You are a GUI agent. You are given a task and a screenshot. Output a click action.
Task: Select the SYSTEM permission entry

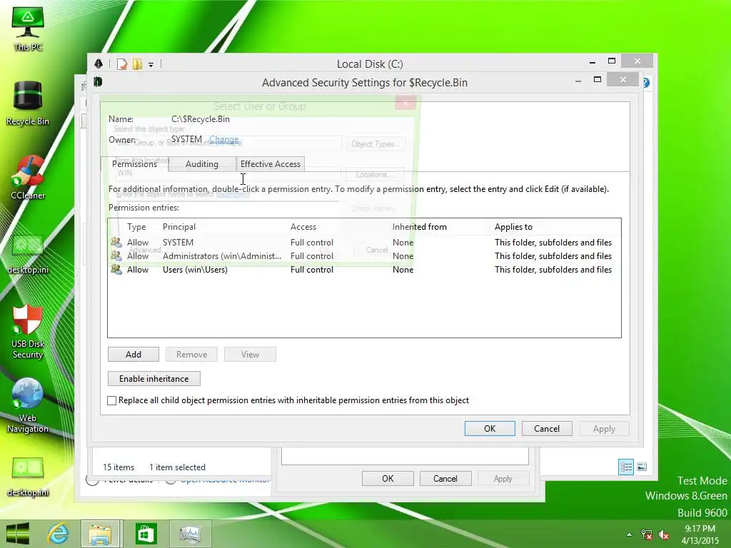[363, 243]
